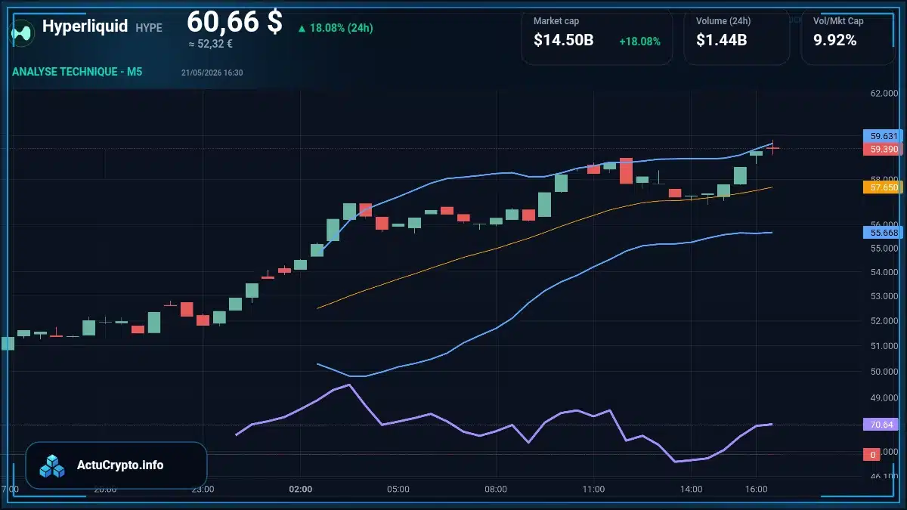Click the 54.000 price axis label
The height and width of the screenshot is (510, 907).
(884, 272)
